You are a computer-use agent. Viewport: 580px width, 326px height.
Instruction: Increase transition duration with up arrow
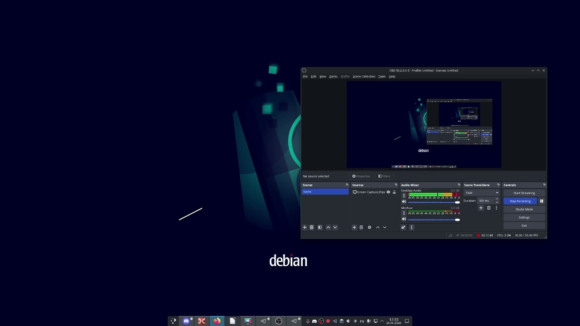[497, 199]
